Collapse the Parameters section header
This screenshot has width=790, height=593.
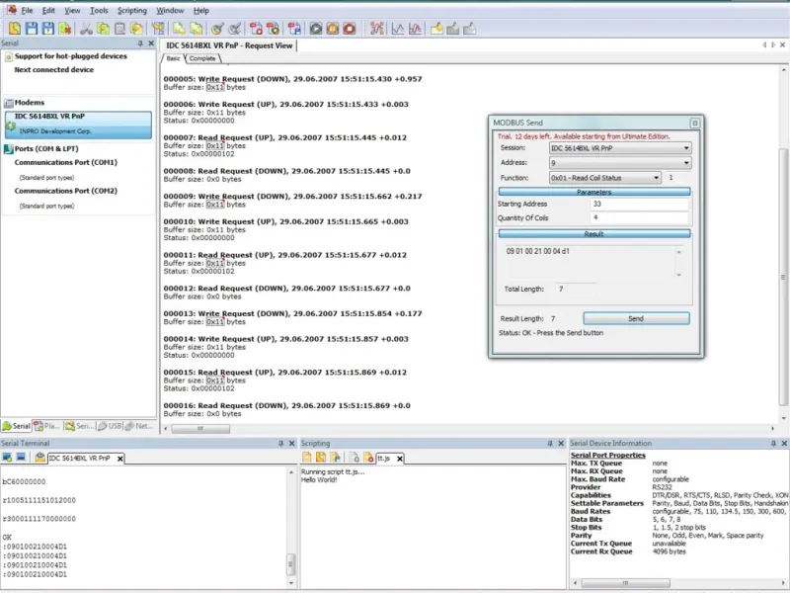point(594,192)
